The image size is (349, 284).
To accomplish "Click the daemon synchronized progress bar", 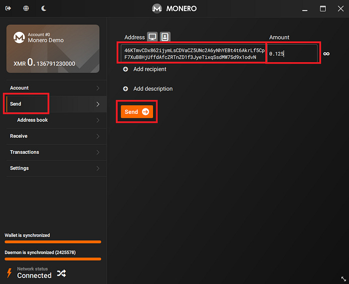I will pyautogui.click(x=53, y=259).
